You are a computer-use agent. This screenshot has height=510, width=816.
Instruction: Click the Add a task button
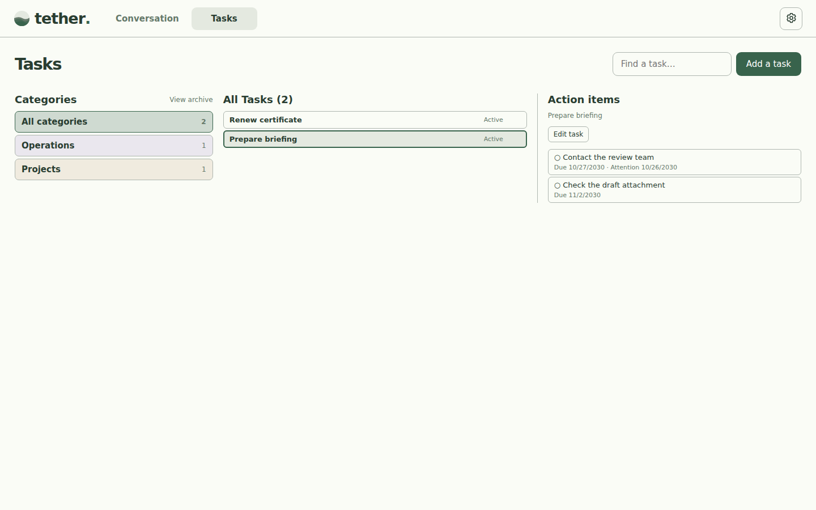pyautogui.click(x=768, y=64)
